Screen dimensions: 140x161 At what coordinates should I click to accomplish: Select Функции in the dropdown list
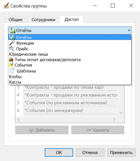pyautogui.click(x=70, y=43)
